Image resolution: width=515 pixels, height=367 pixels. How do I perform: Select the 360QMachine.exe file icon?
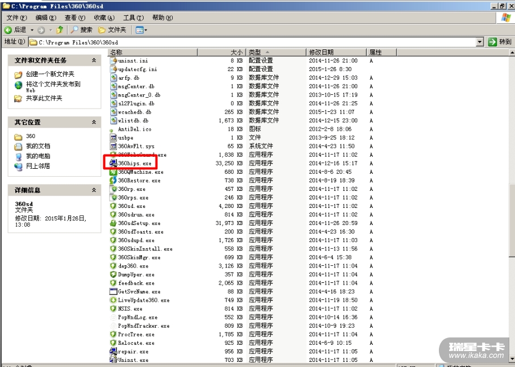click(x=114, y=172)
